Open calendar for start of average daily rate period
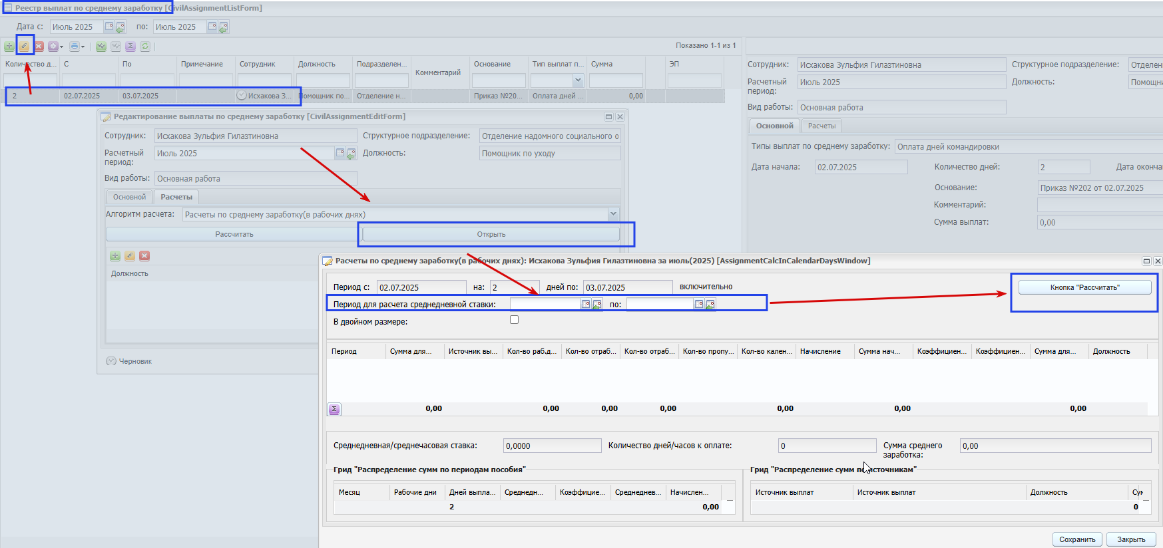The width and height of the screenshot is (1163, 548). 586,304
